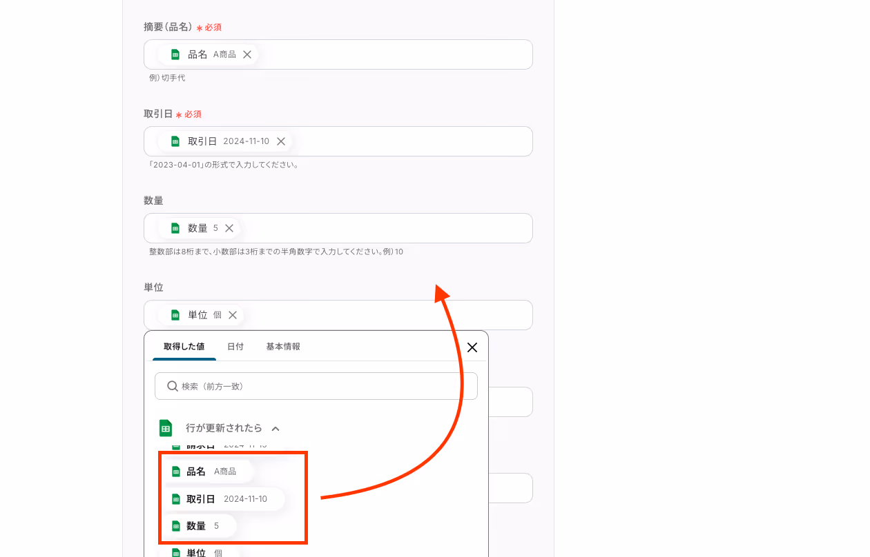This screenshot has width=870, height=557.
Task: Close the 取得した値 popup panel
Action: [x=472, y=347]
